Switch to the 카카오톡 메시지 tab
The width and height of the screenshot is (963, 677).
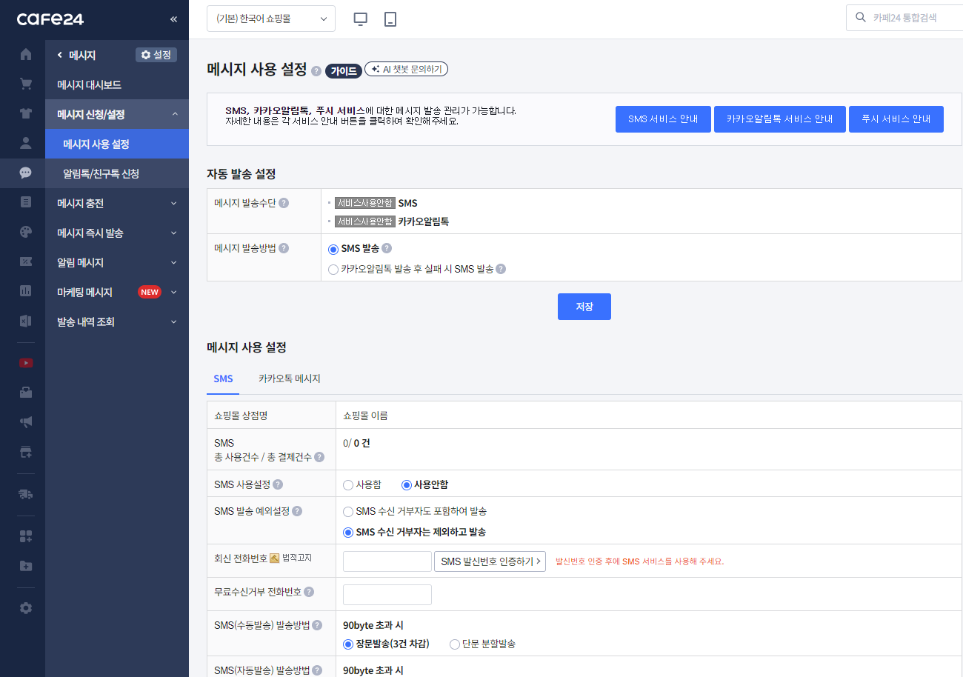pos(290,378)
